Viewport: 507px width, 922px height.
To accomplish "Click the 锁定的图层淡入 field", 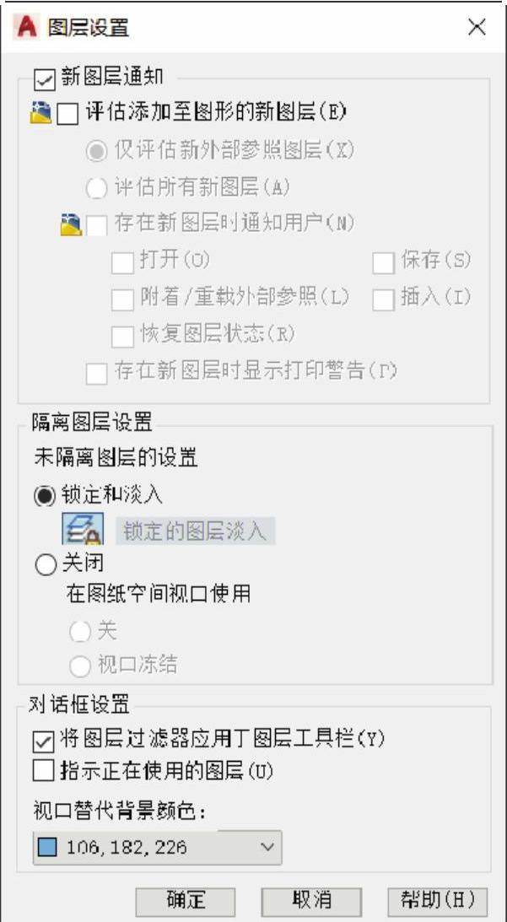I will (x=195, y=531).
